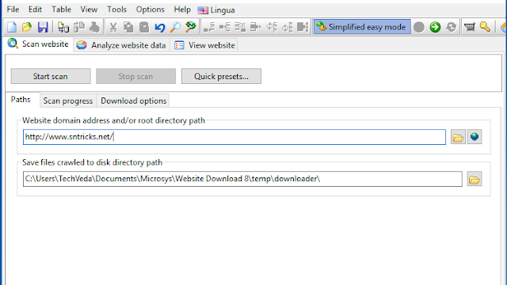Screen dimensions: 507x285
Task: Switch to Download options sub-tab
Action: coord(133,101)
